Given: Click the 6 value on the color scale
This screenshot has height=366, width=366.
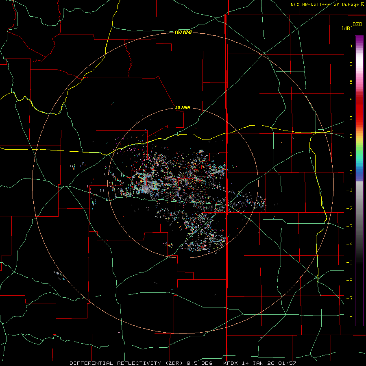Looking at the screenshot, I should click(351, 64).
